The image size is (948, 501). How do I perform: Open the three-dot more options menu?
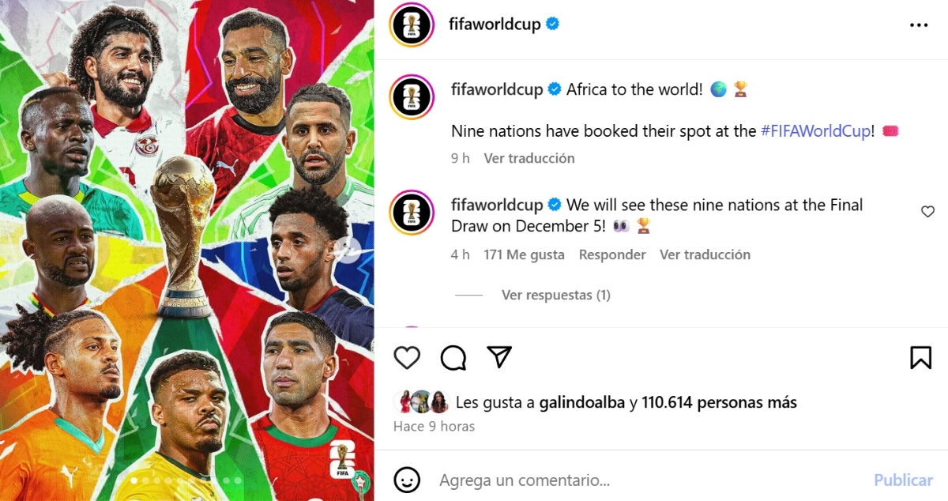pos(919,25)
